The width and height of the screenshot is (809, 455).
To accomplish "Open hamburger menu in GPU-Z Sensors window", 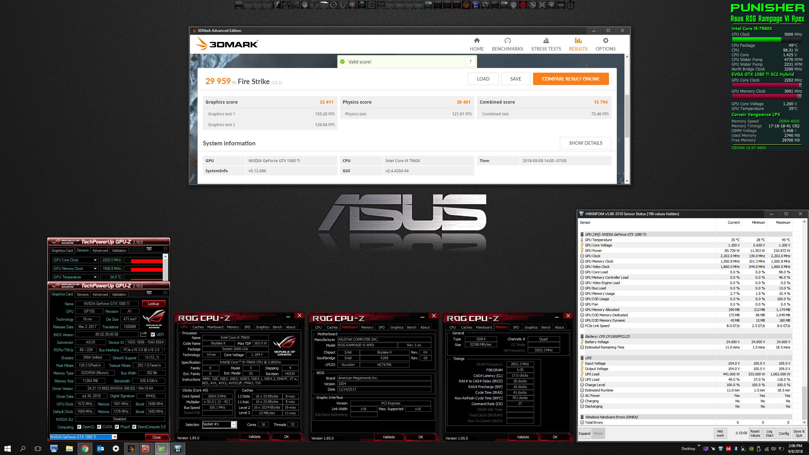I will [165, 249].
